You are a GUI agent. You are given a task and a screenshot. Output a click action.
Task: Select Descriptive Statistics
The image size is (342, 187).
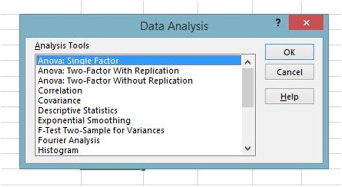[139, 110]
